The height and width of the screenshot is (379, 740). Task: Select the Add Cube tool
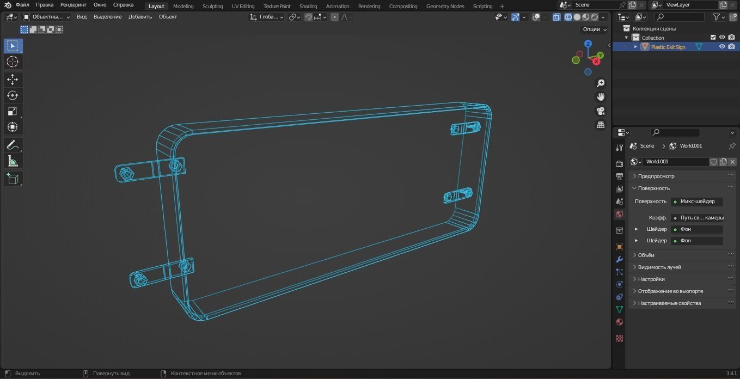(x=13, y=179)
